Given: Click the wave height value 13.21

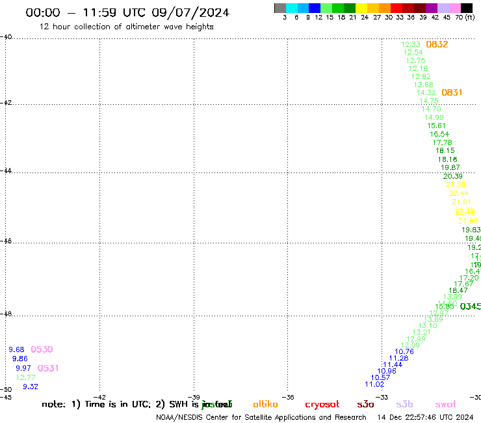Looking at the screenshot, I should click(x=421, y=332).
